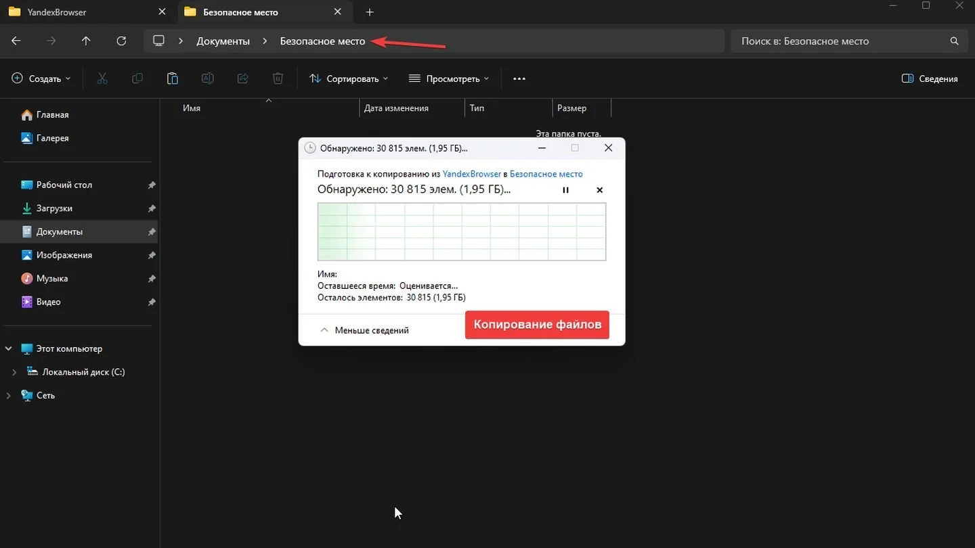Select Загрузки in the sidebar
The width and height of the screenshot is (975, 548).
tap(54, 208)
